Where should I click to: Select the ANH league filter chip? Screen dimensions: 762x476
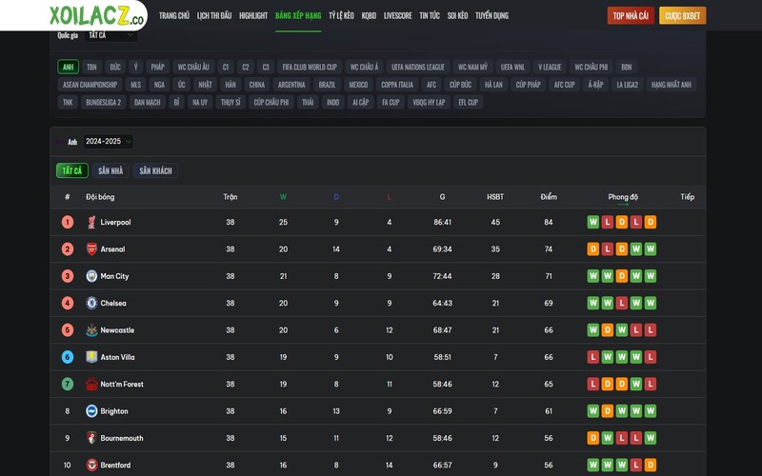pos(68,67)
